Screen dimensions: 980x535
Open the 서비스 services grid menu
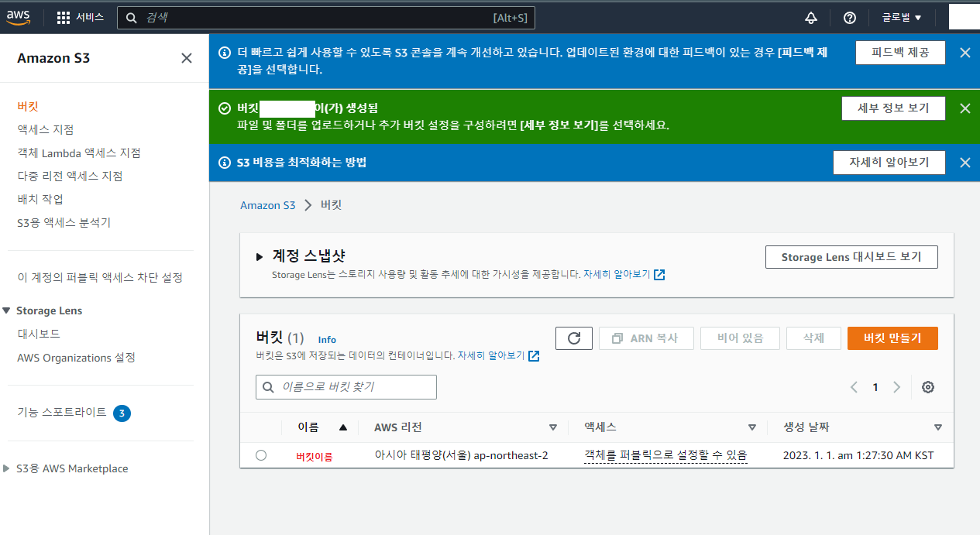pos(81,18)
